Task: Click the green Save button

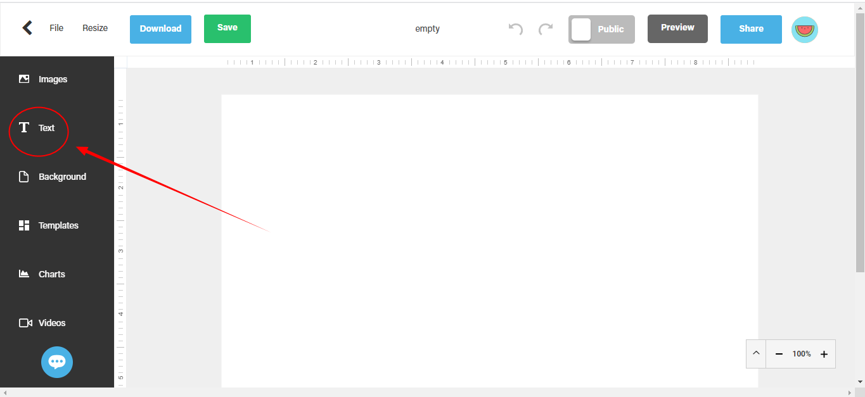Action: [x=227, y=28]
